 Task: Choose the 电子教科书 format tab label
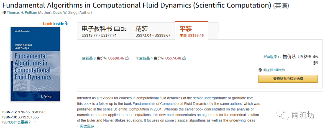pyautogui.click(x=97, y=29)
